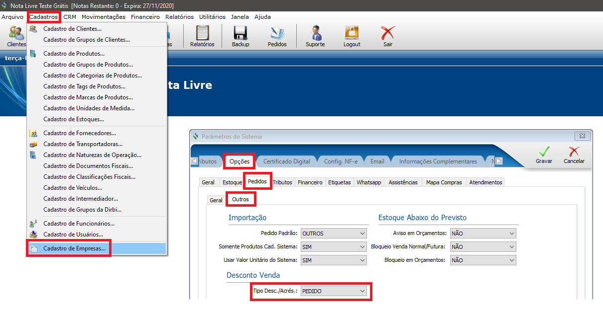The image size is (603, 315).
Task: Switch to the Certificado Digital tab
Action: tap(286, 161)
